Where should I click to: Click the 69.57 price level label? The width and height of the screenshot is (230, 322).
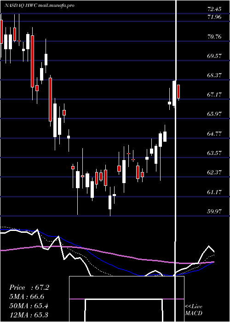(214, 56)
